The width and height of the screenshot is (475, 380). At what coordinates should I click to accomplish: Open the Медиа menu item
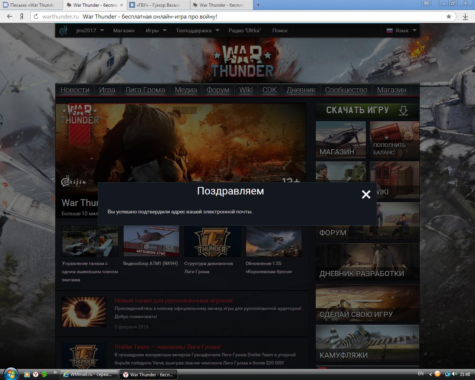(x=186, y=90)
